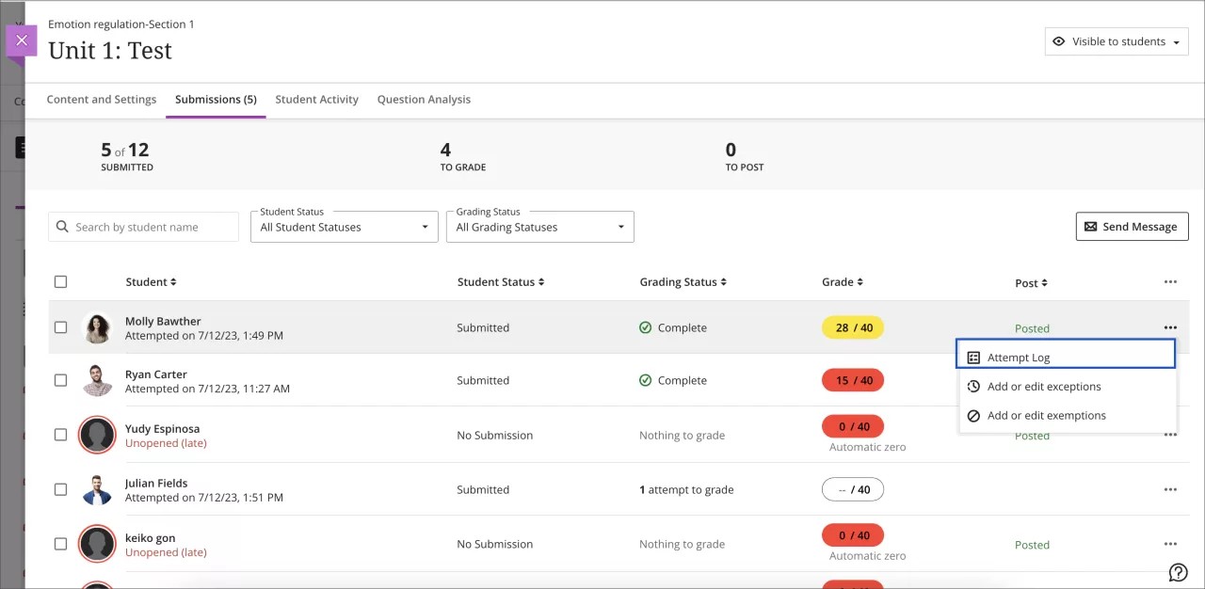Choose Add or edit exceptions from the menu
This screenshot has width=1205, height=589.
pyautogui.click(x=1044, y=386)
